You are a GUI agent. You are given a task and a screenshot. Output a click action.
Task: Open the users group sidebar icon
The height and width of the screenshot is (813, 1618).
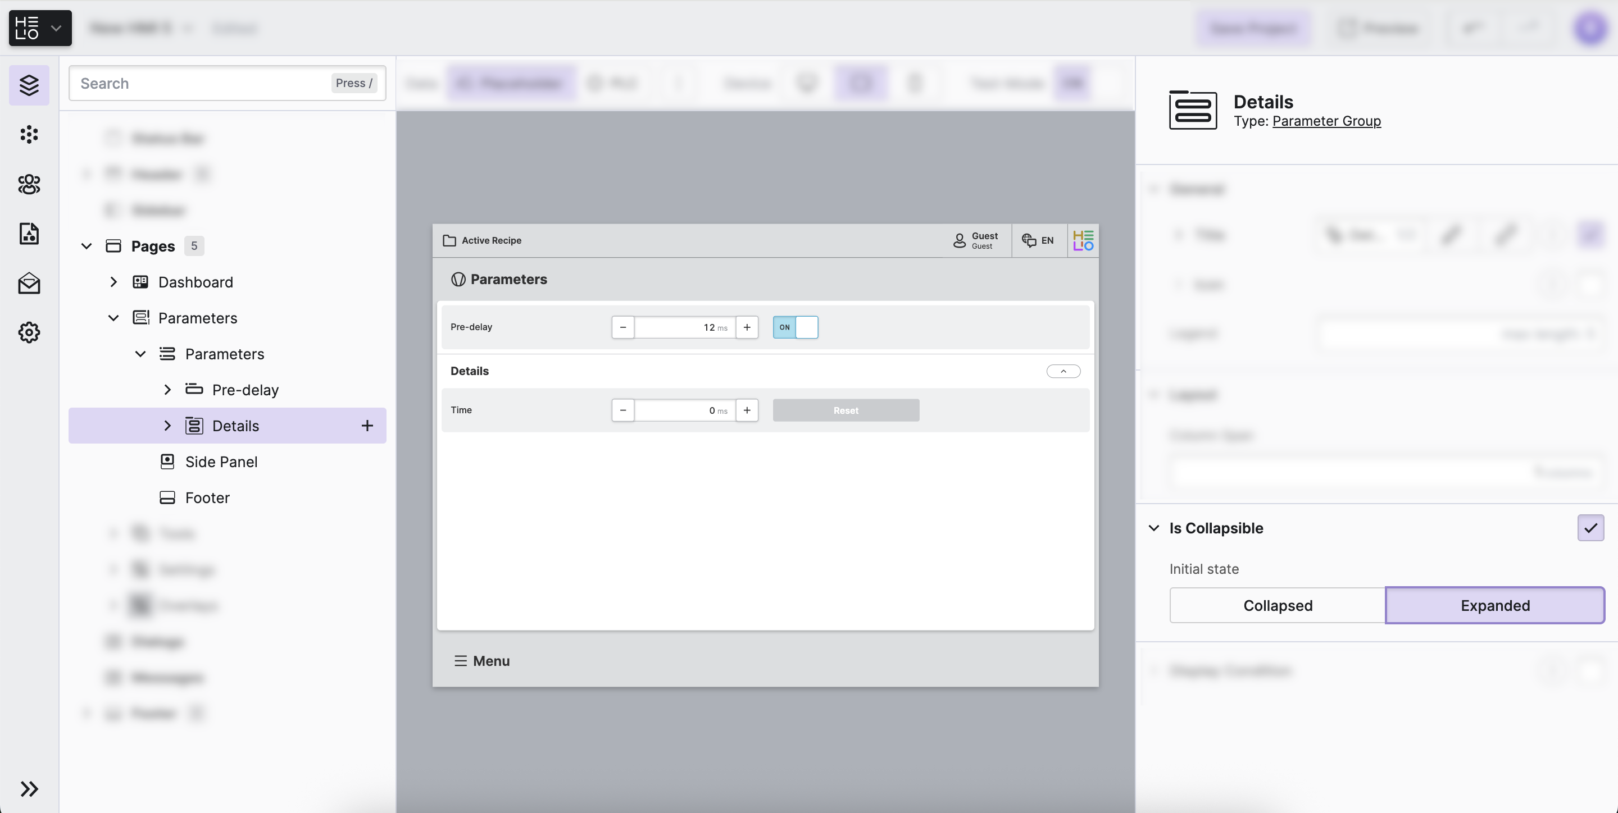click(x=29, y=184)
